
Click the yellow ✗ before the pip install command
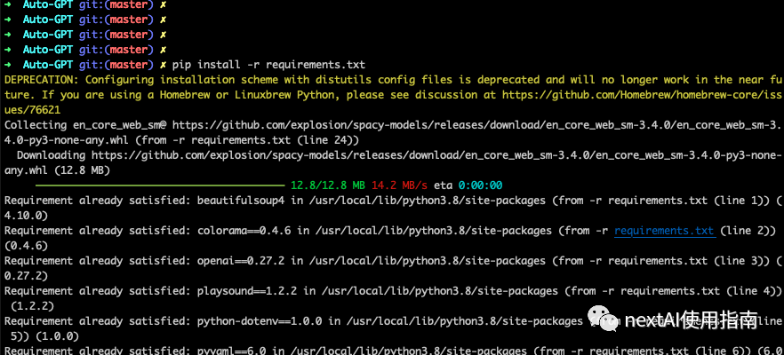(161, 65)
